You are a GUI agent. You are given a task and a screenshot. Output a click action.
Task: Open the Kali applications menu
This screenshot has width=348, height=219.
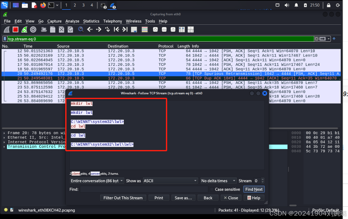point(4,5)
